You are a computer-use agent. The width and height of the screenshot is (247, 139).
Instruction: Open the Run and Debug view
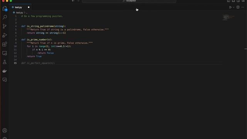(x=5, y=35)
